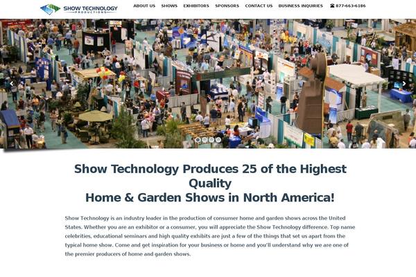416x277 pixels.
Task: Go to the Exhibitors page
Action: (x=196, y=6)
